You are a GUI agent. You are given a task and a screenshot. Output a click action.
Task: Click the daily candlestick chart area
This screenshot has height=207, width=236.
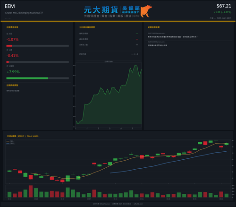118,162
